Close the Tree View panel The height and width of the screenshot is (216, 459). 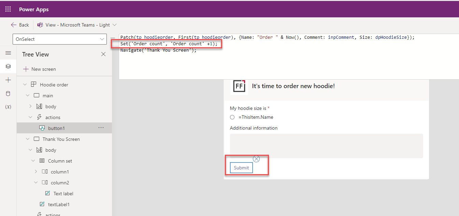tap(103, 54)
